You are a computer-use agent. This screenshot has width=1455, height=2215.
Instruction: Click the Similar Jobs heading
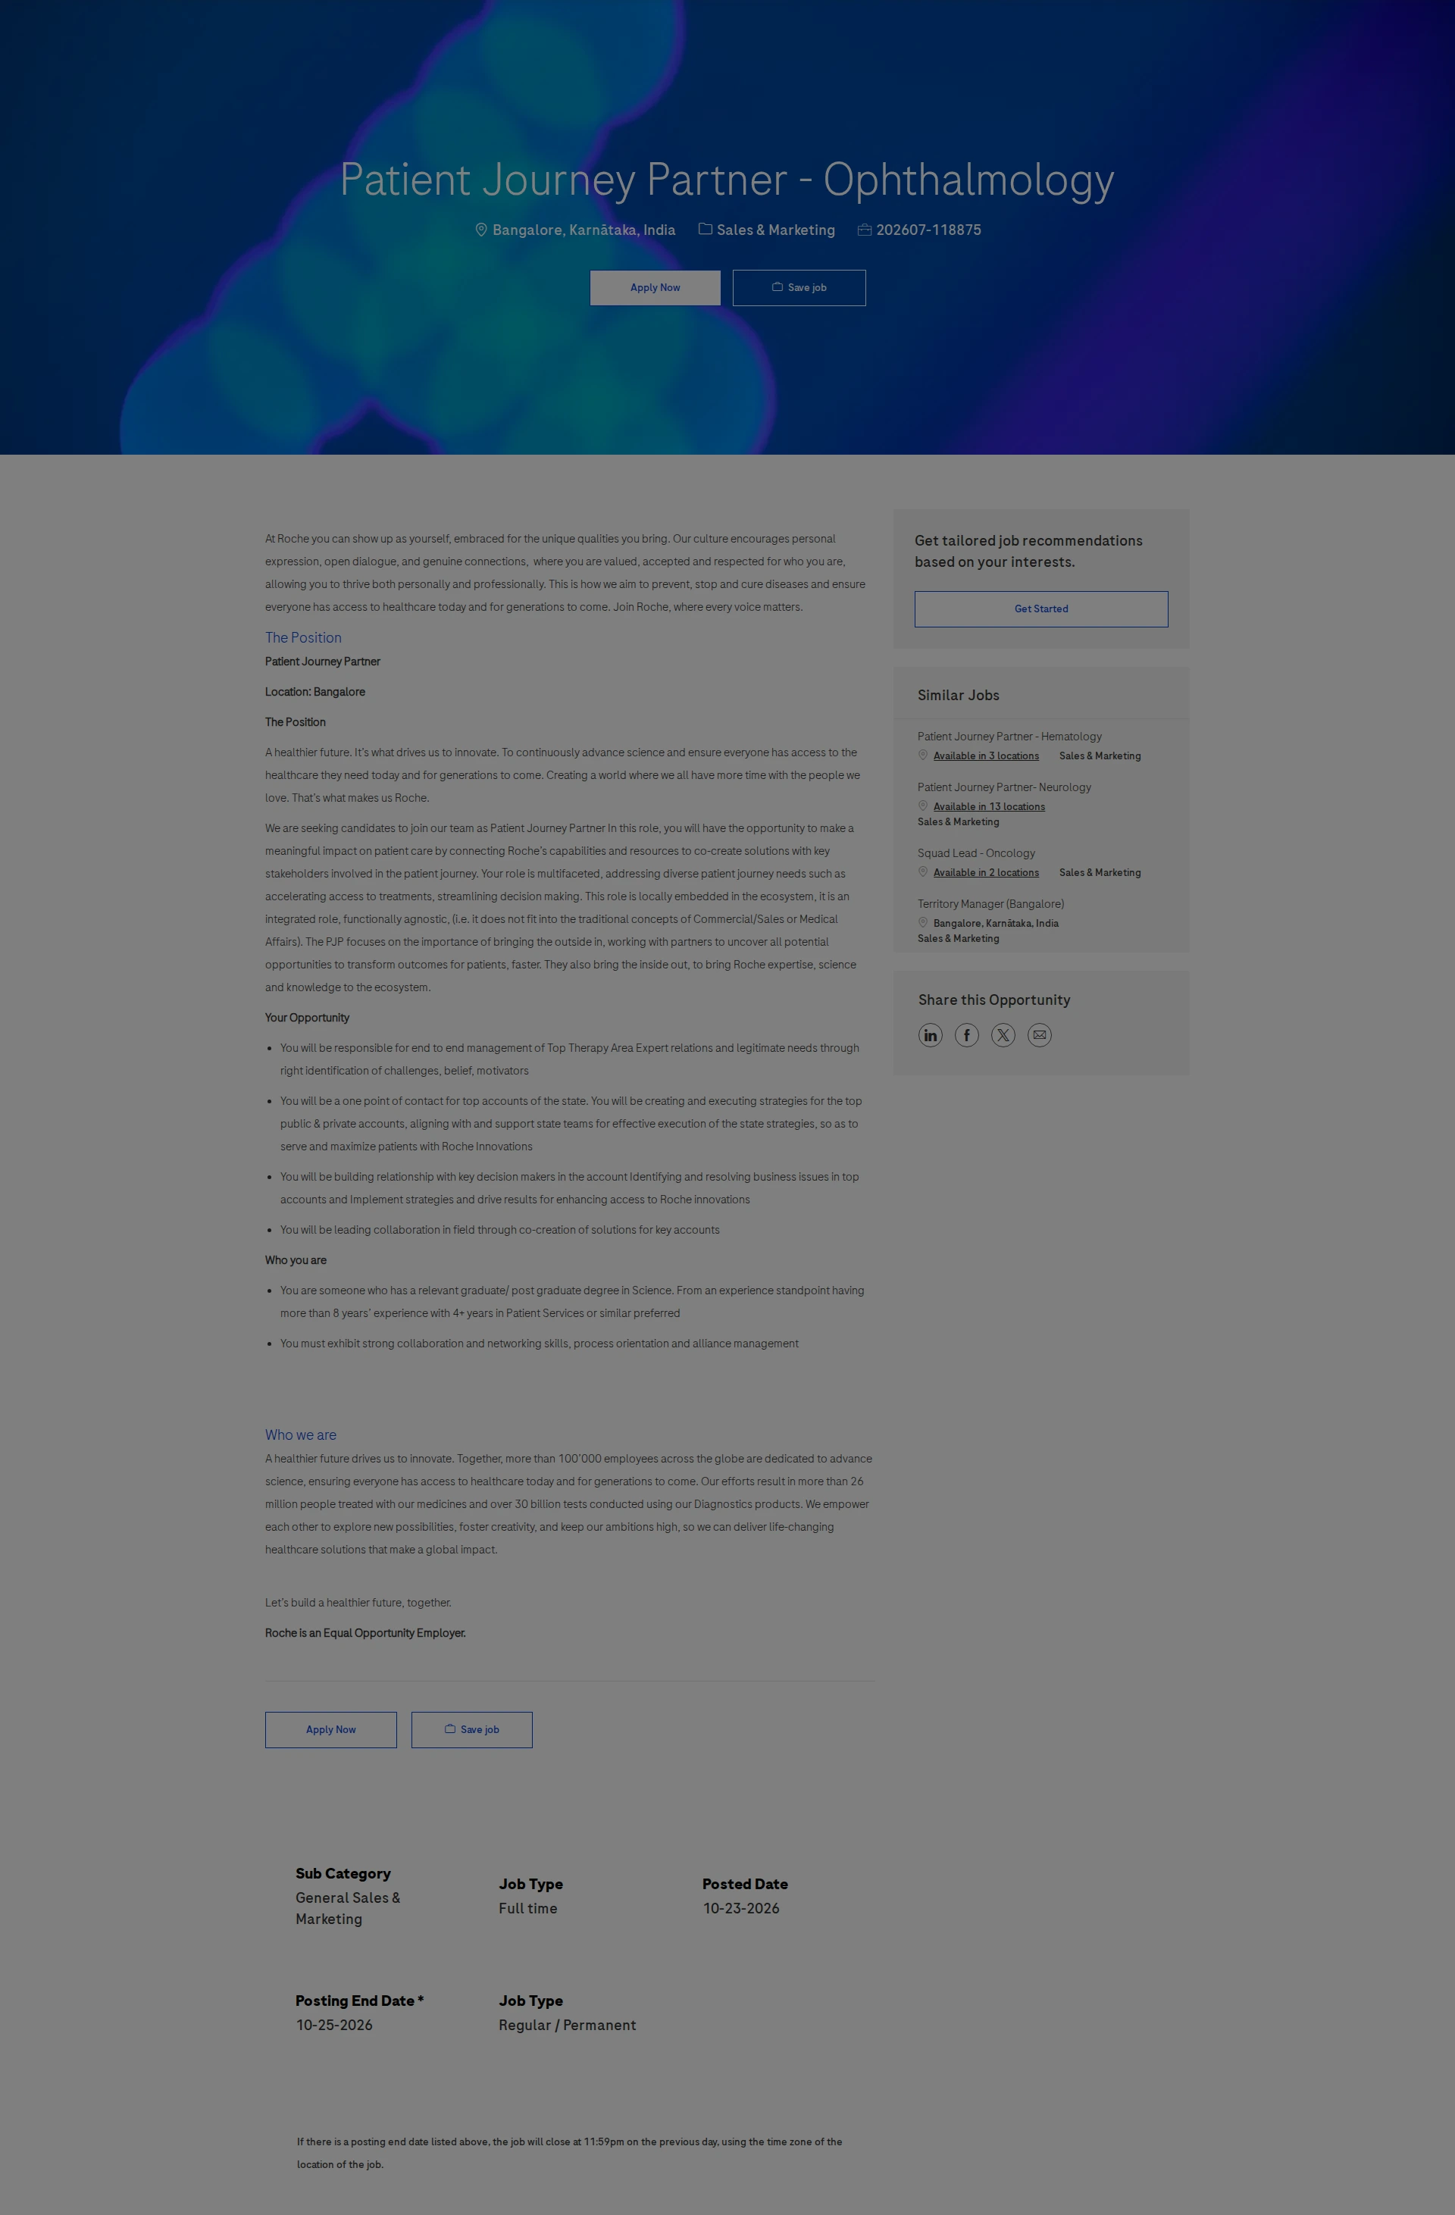pos(958,695)
